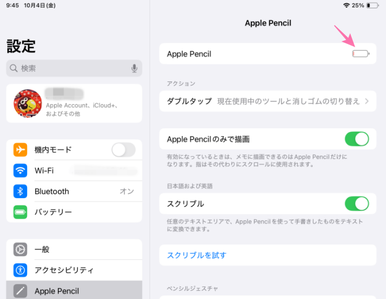Viewport: 386px width, 299px height.
Task: Tap the スクリブルを試す link
Action: tap(197, 255)
